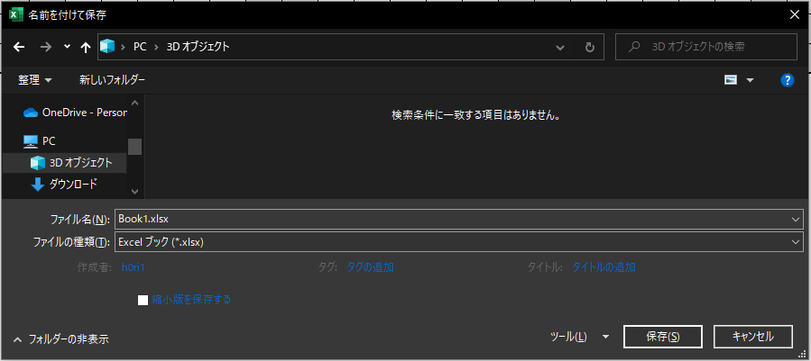Click the navigation pane vertical scrollbar
811x361 pixels.
tap(134, 147)
